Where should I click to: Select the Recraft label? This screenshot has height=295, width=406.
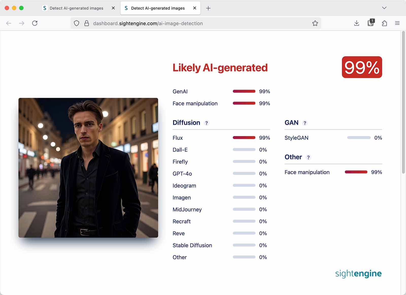click(181, 221)
